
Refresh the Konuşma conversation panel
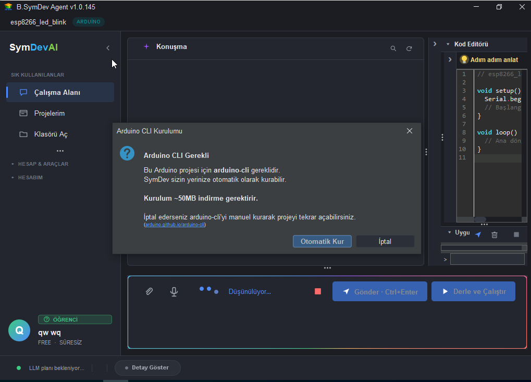[409, 48]
